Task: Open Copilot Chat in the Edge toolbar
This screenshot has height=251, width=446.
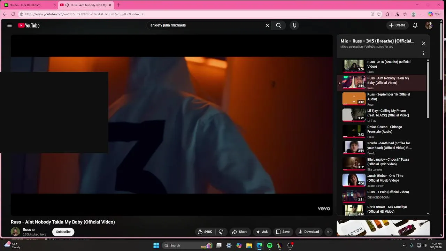Action: [x=435, y=14]
